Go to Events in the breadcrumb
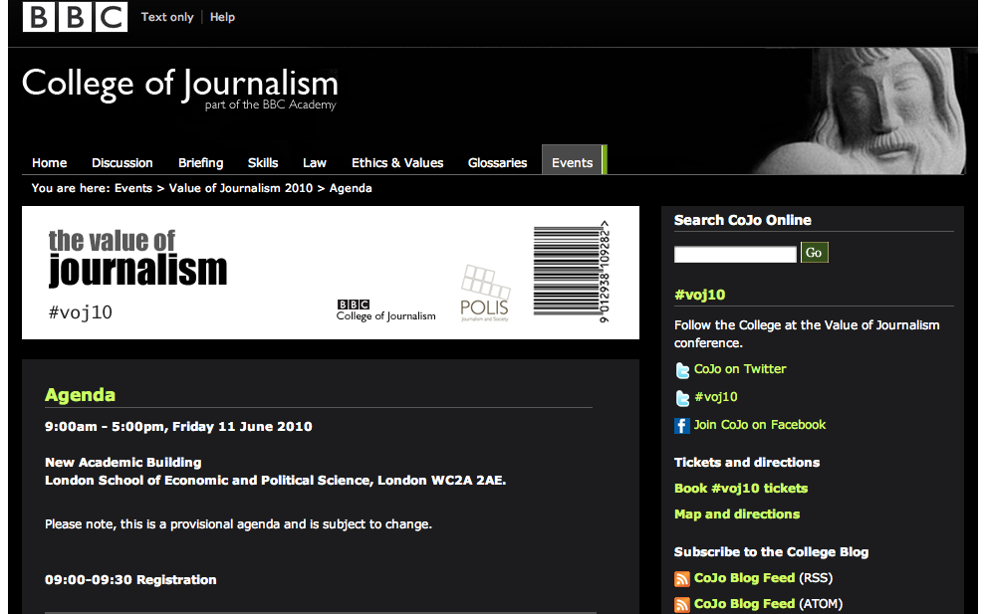Viewport: 986px width, 614px height. pyautogui.click(x=133, y=188)
